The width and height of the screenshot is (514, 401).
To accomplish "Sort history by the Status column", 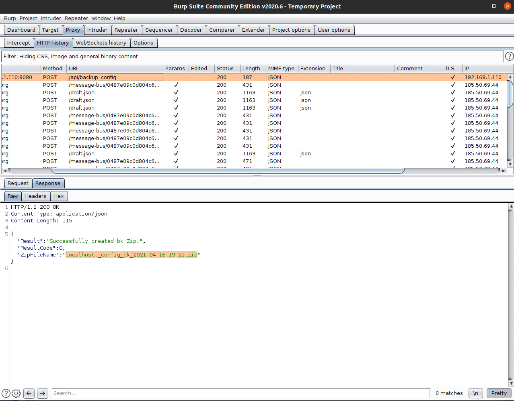I will coord(225,69).
